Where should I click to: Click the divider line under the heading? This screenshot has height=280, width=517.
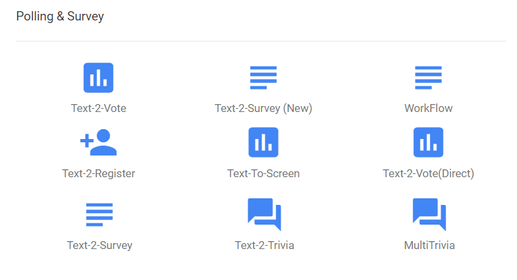(260, 41)
